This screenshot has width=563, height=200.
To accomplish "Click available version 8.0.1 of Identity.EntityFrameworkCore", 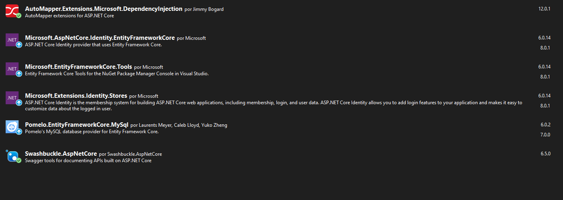I will [x=545, y=47].
